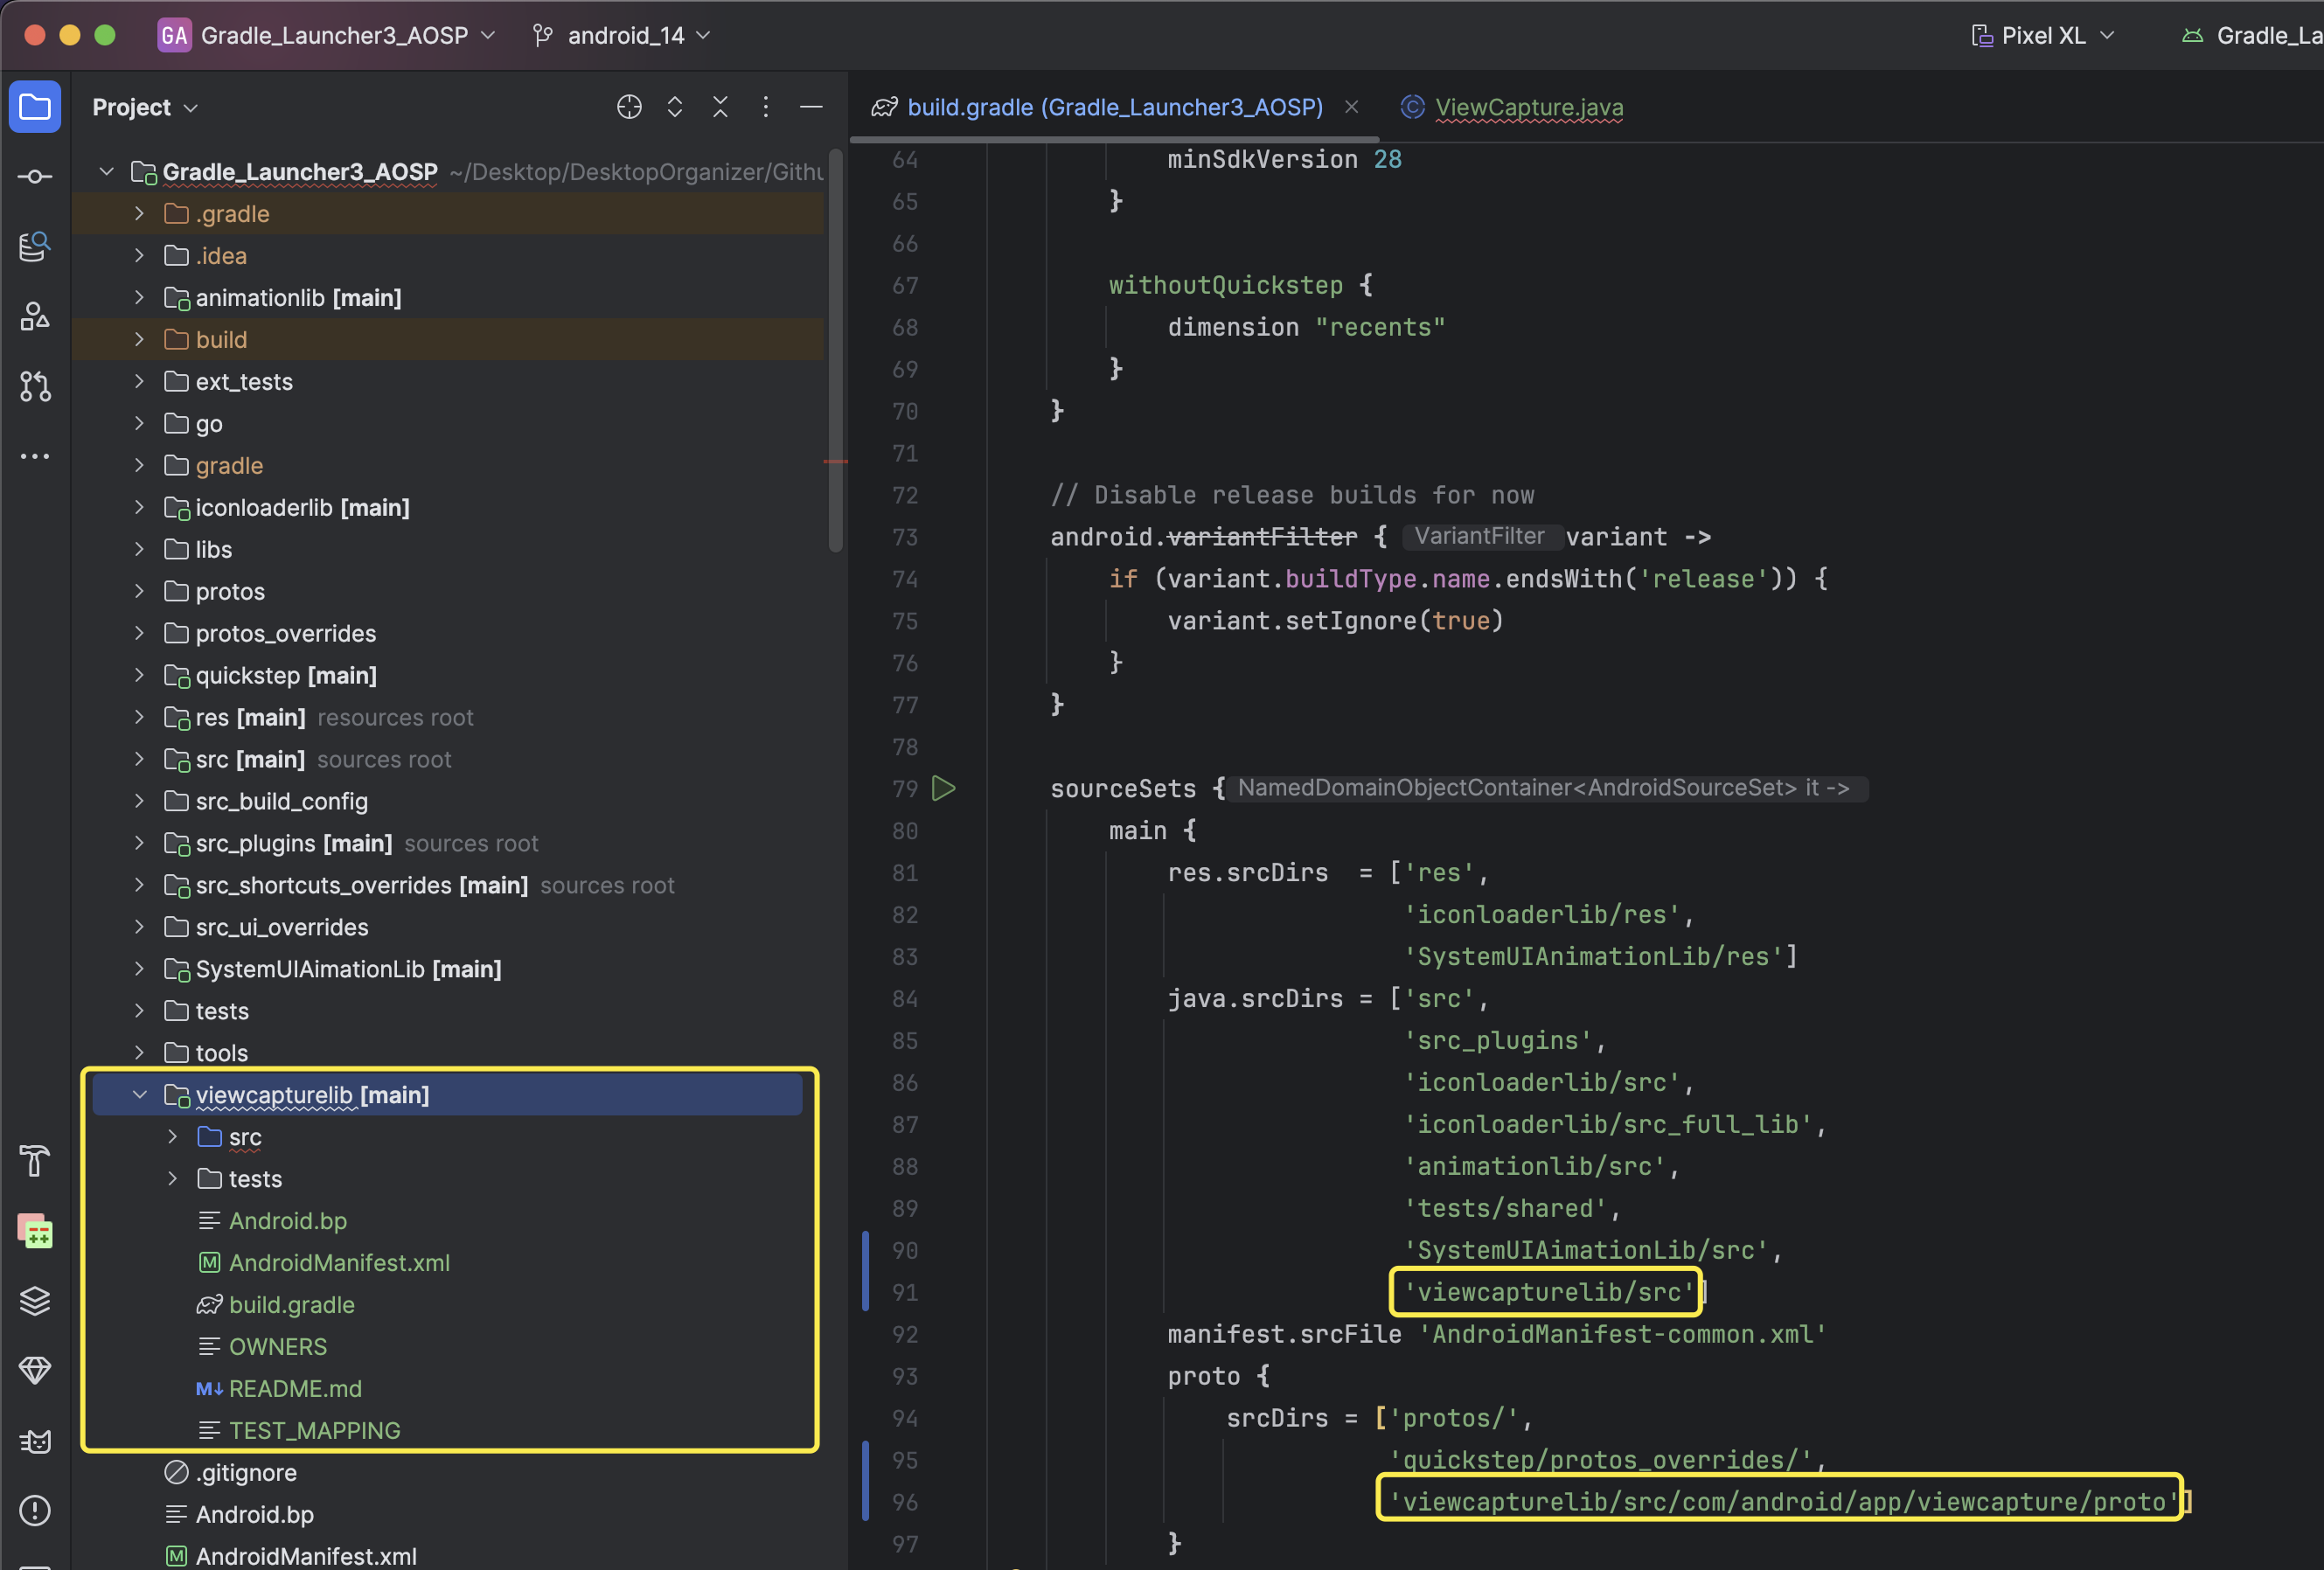
Task: Open the Project view mode dropdown
Action: [x=145, y=107]
